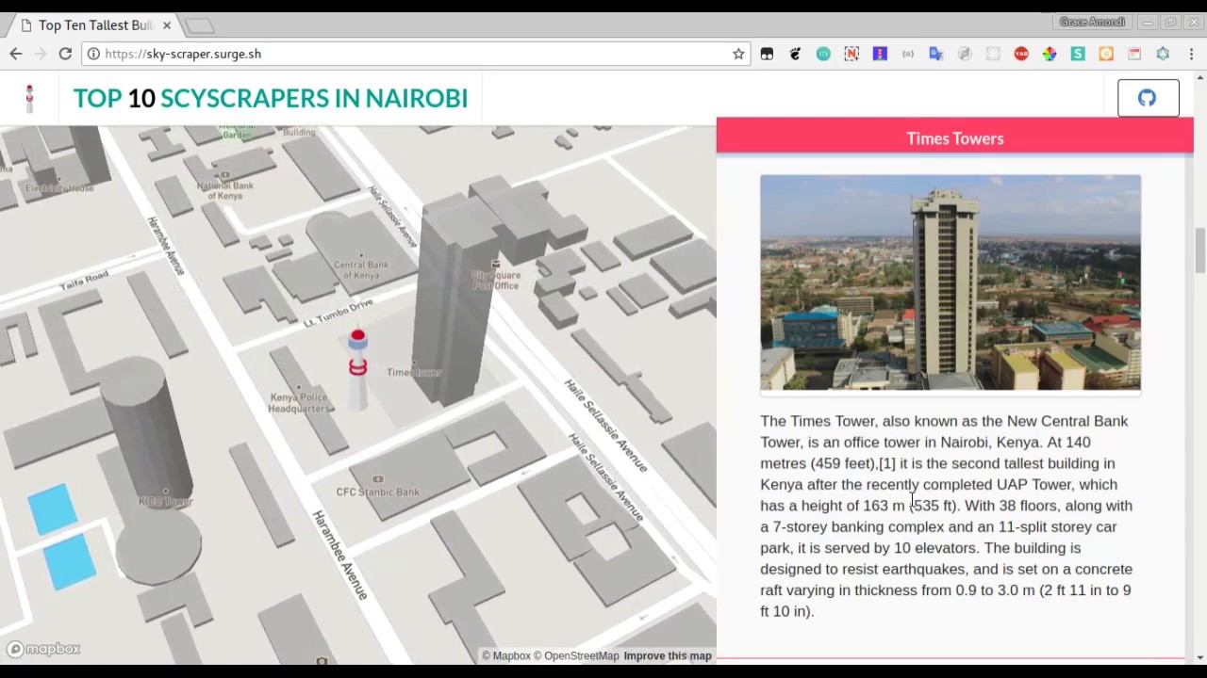Click the tower logo in site header

point(29,98)
